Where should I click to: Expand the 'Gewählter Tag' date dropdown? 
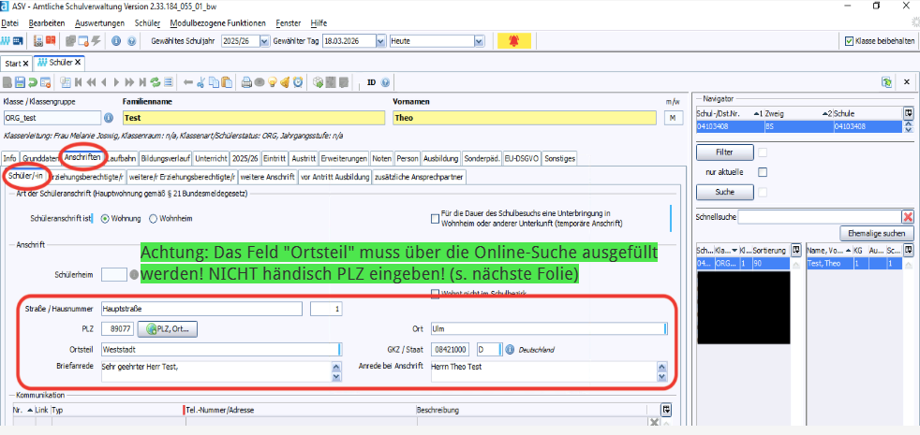point(379,41)
